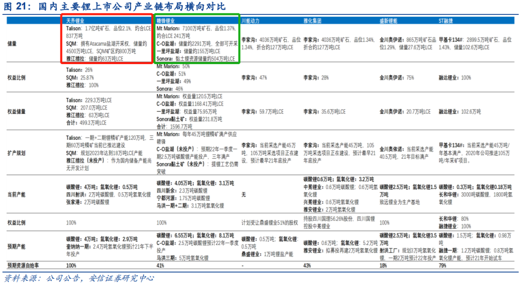The width and height of the screenshot is (522, 284).
Task: Select 宁都河源: 1.75万吨碳酸锂
Action: point(183,198)
